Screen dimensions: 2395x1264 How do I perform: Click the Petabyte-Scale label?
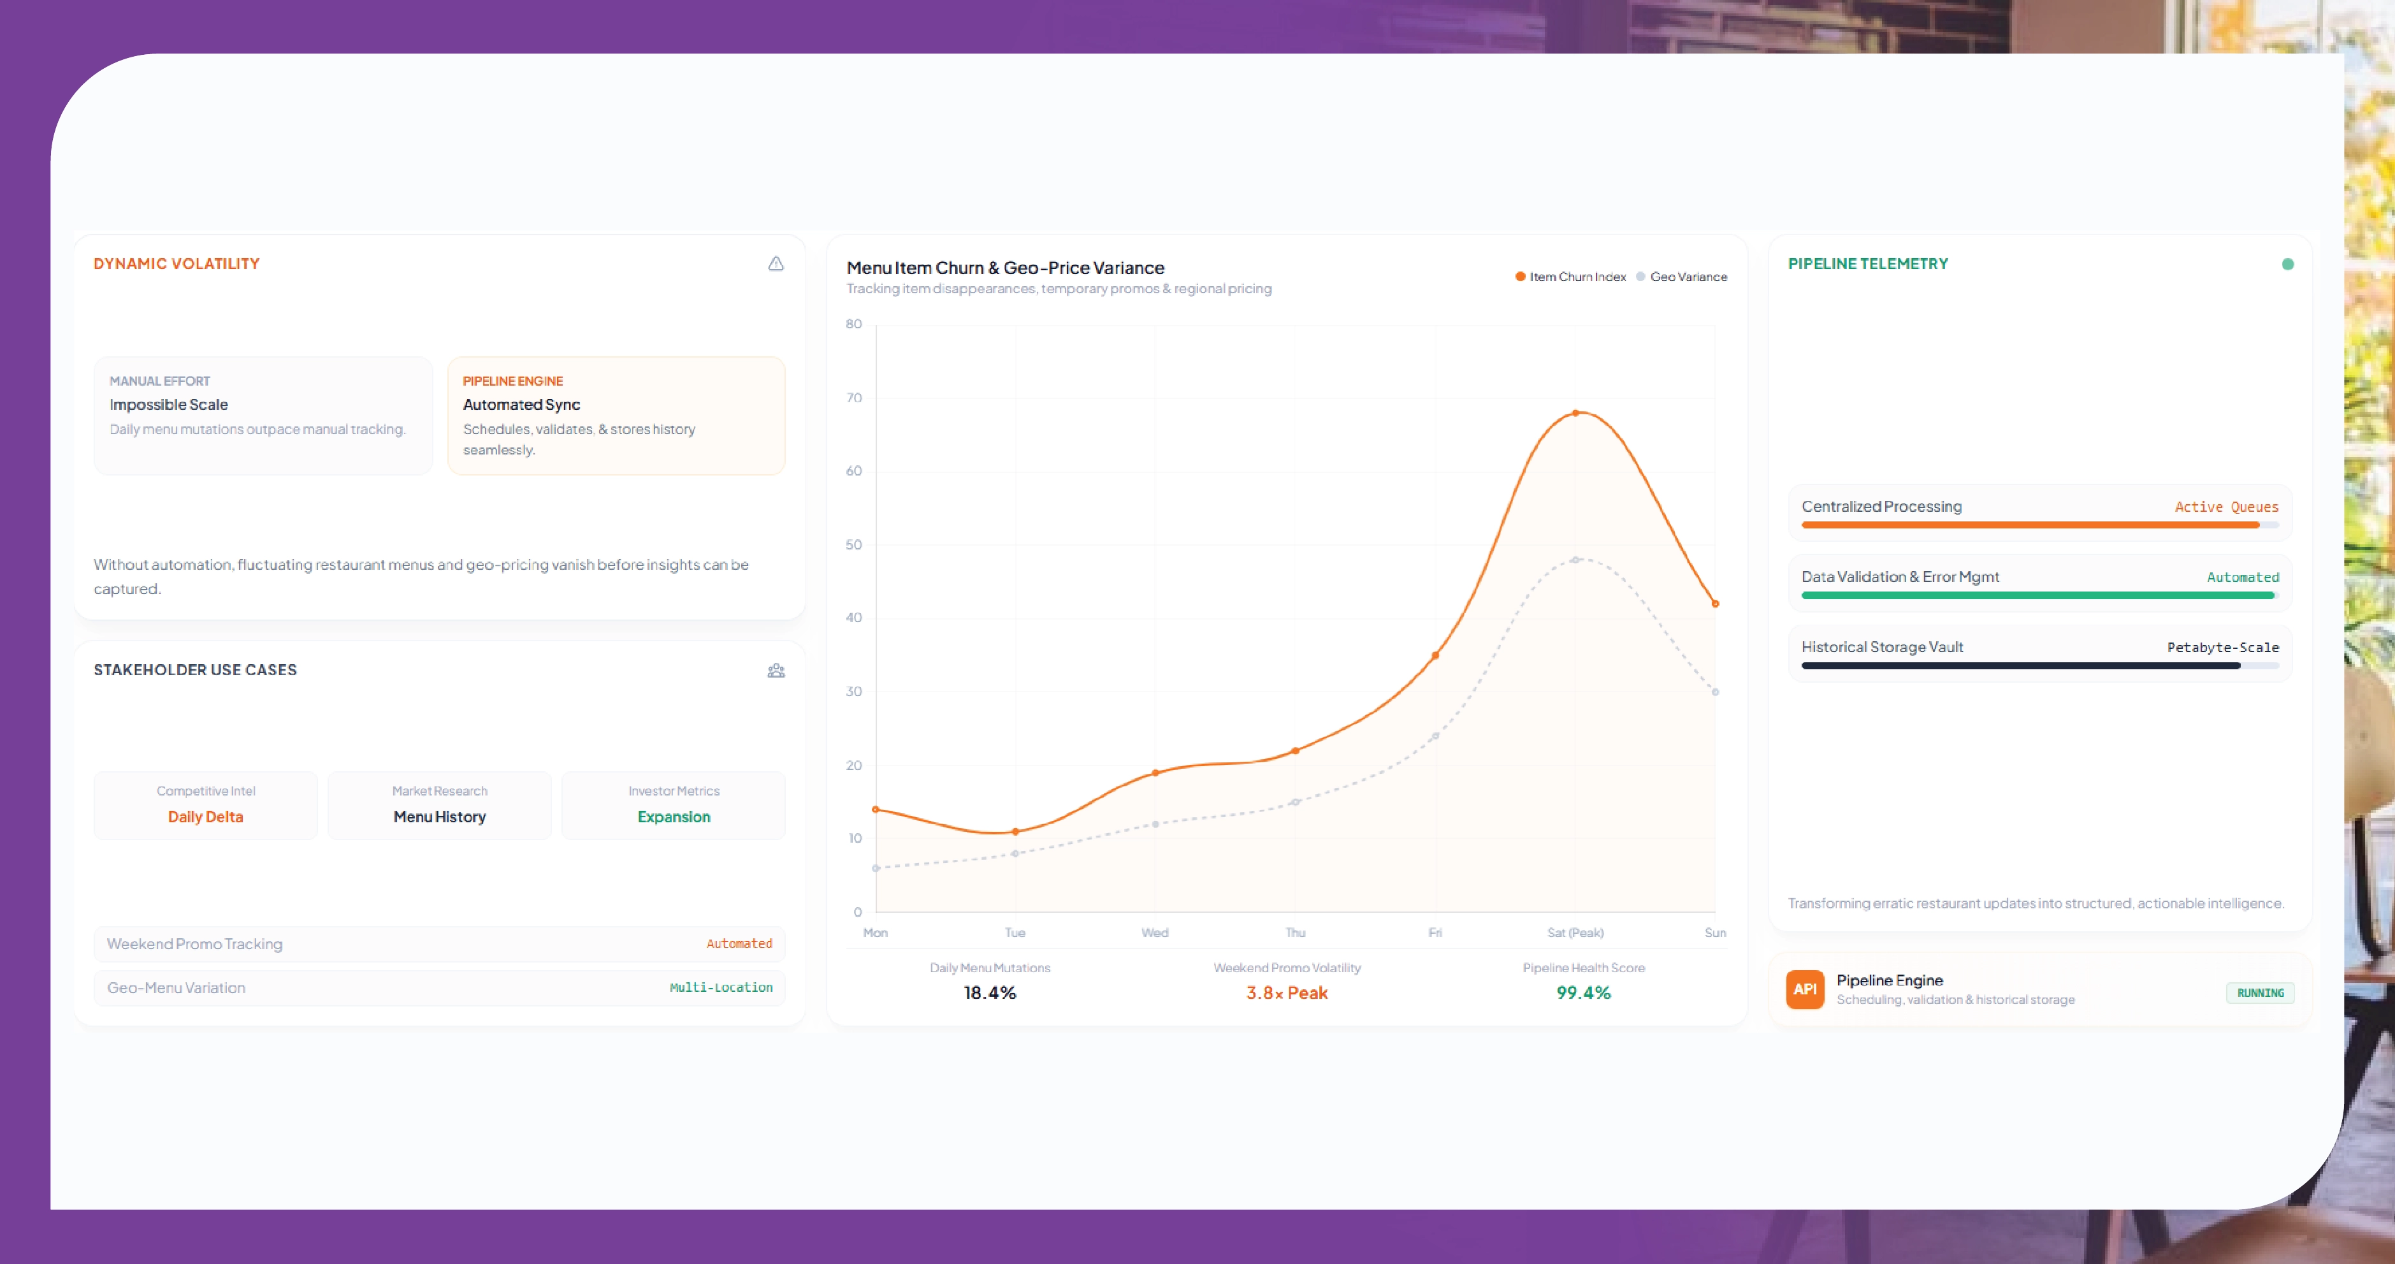tap(2223, 648)
